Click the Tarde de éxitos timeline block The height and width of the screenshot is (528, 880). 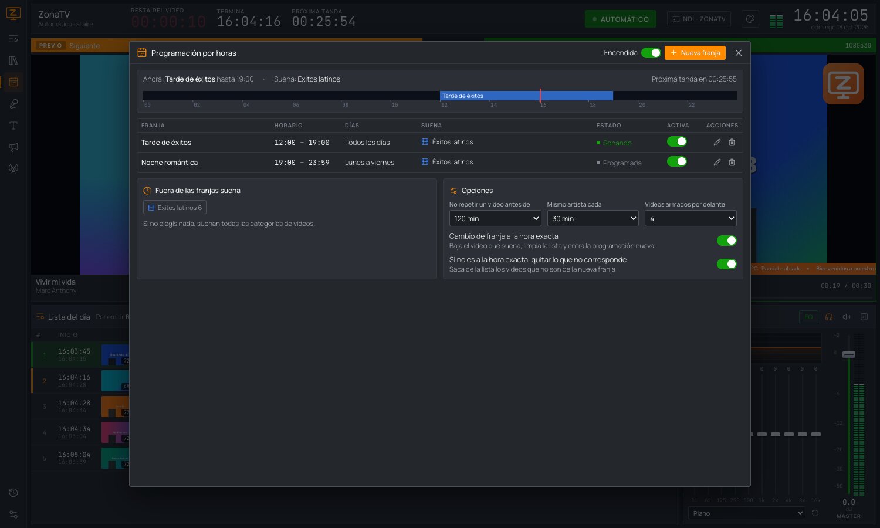(526, 96)
